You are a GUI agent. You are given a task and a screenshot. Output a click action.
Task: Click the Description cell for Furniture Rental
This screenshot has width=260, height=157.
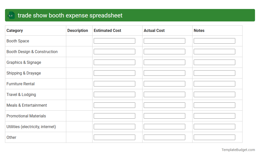click(x=79, y=83)
